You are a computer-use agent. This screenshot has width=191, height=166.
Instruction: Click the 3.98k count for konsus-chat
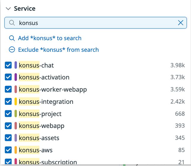178,65
